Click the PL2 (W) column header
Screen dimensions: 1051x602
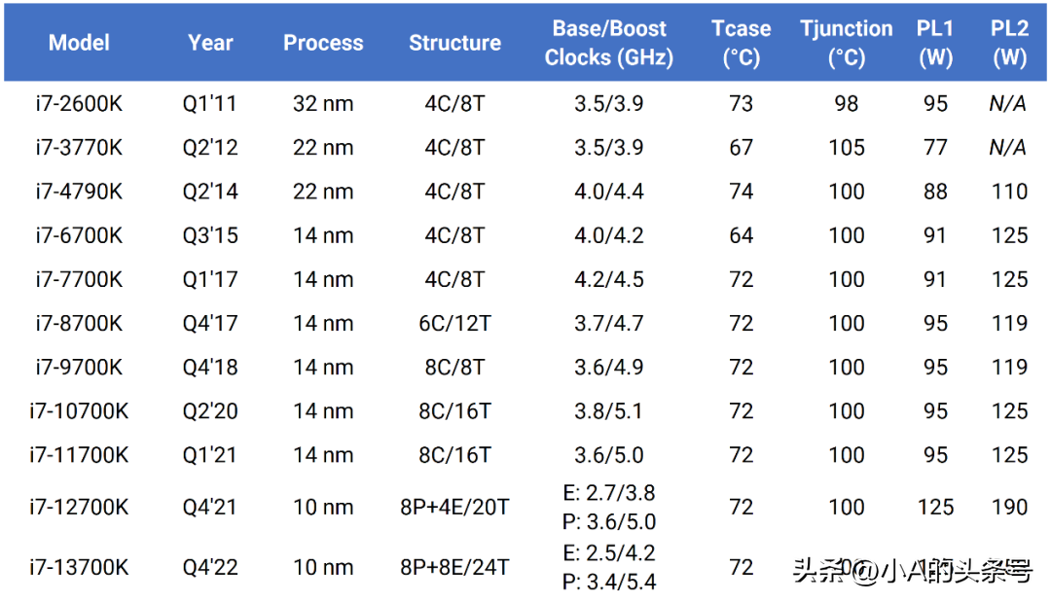pyautogui.click(x=1009, y=43)
